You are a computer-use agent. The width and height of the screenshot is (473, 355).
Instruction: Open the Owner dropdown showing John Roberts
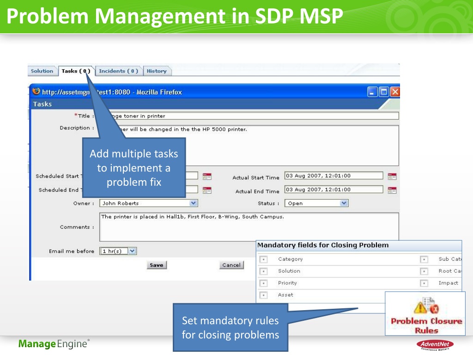click(x=148, y=203)
